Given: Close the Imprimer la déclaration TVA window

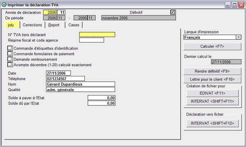Looking at the screenshot, I should pos(241,4).
